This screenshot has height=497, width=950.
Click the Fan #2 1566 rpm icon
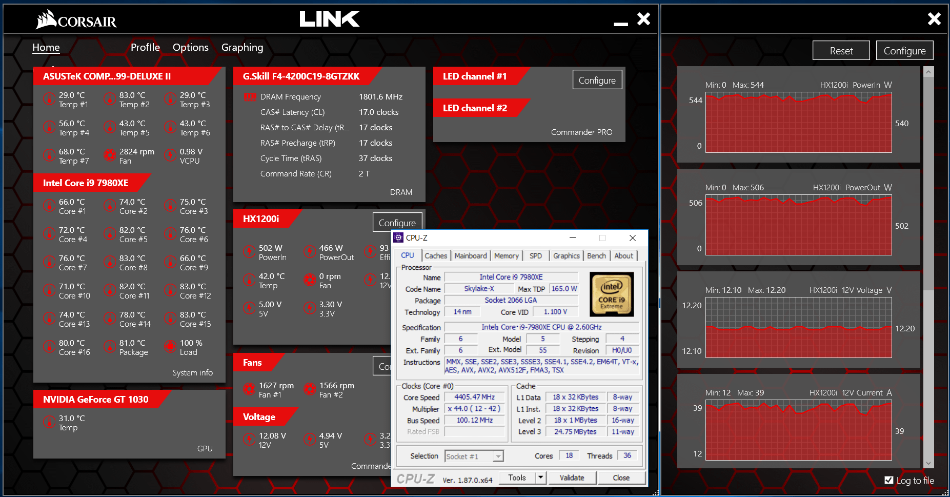click(309, 389)
